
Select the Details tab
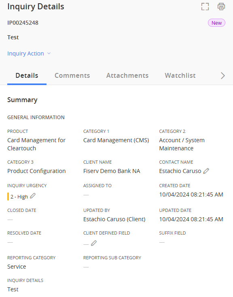[27, 76]
